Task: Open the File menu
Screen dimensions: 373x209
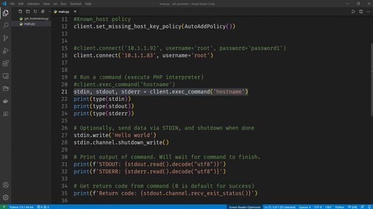Action: [12, 4]
